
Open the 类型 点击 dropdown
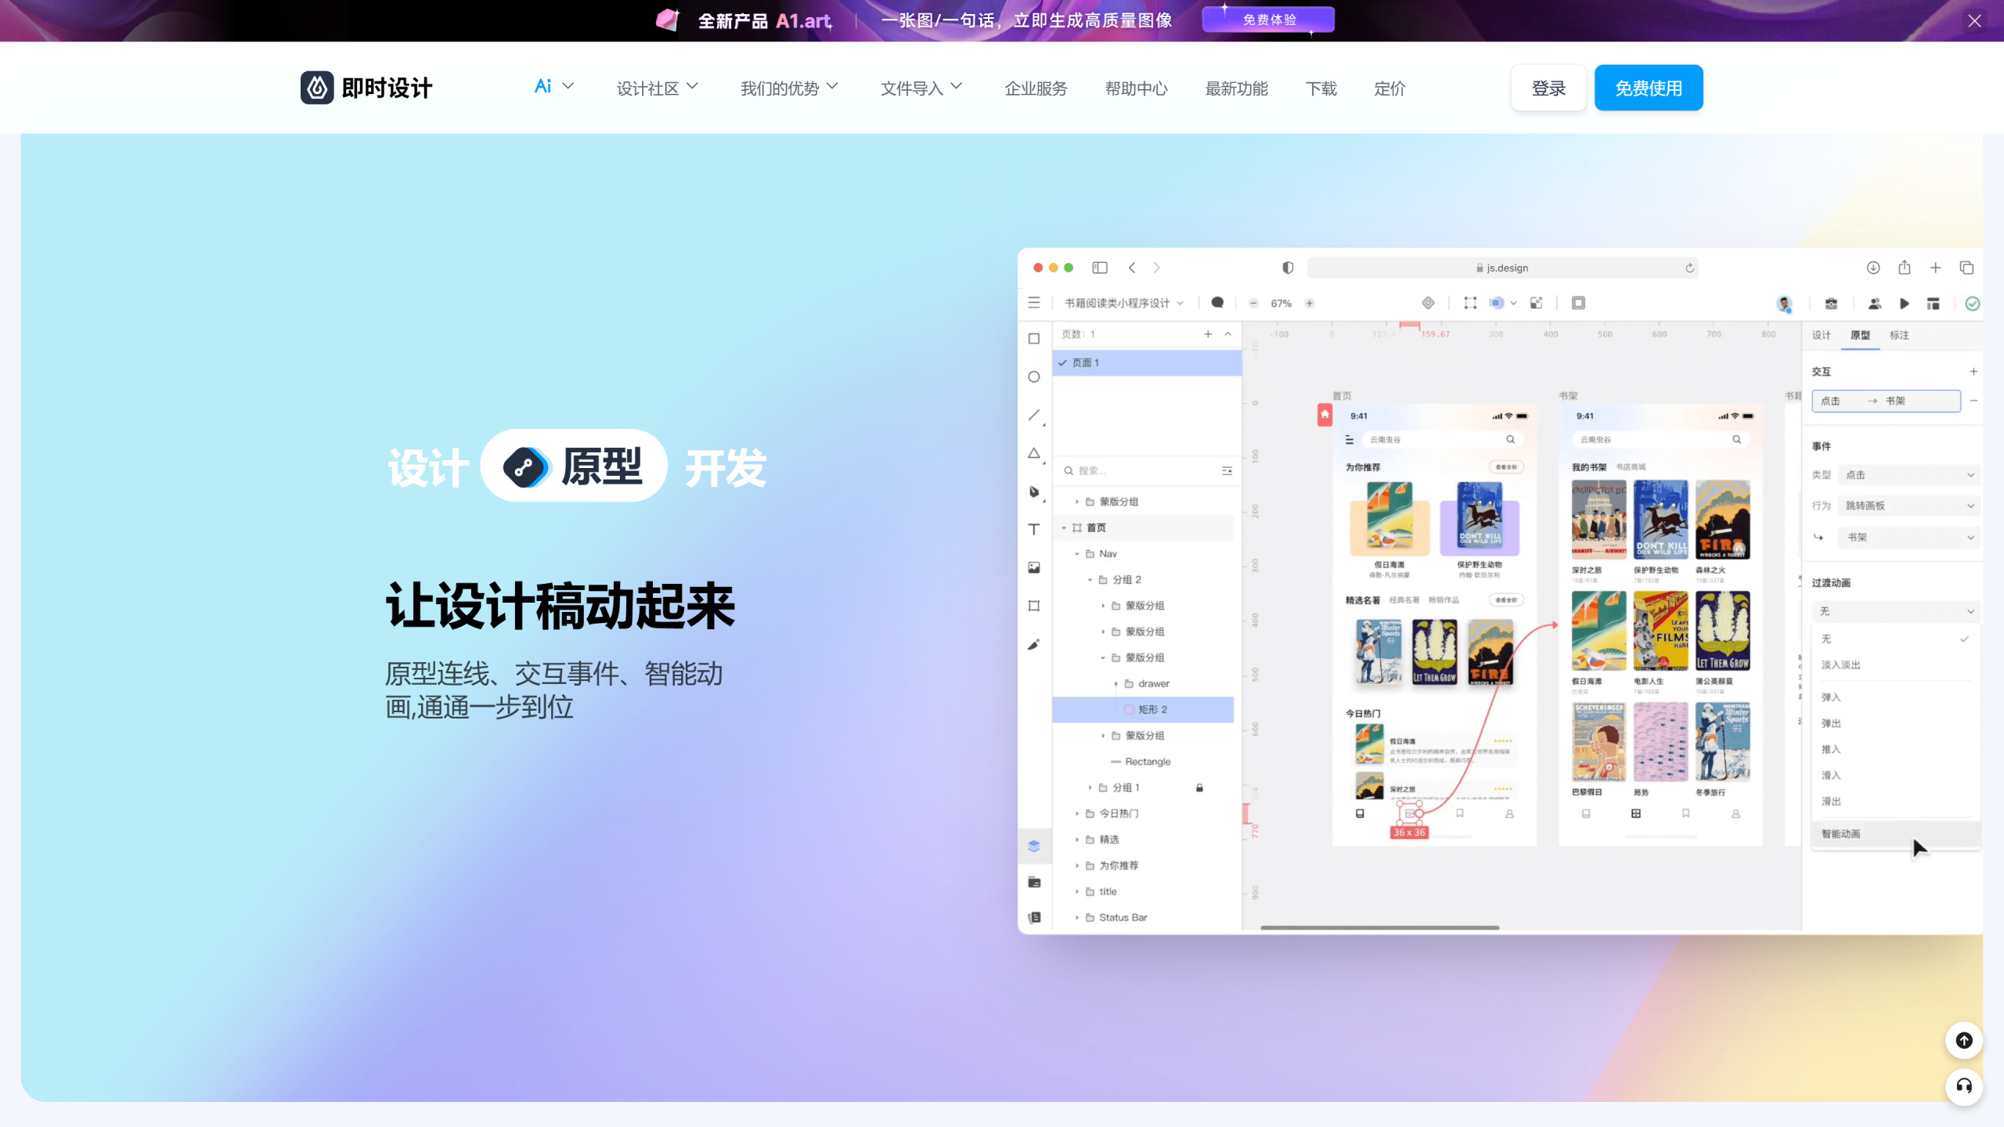click(1908, 475)
